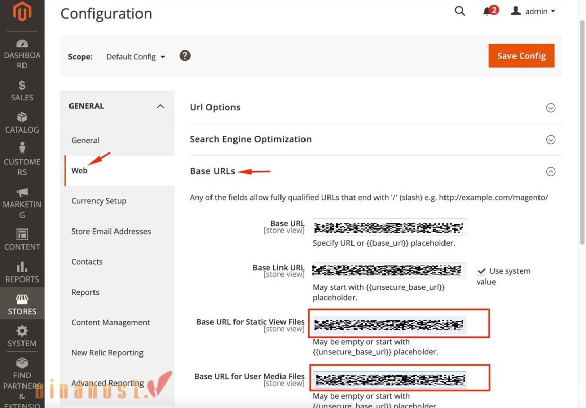Open the Dashboard sidebar icon
Screen dimensions: 586x408
click(22, 44)
